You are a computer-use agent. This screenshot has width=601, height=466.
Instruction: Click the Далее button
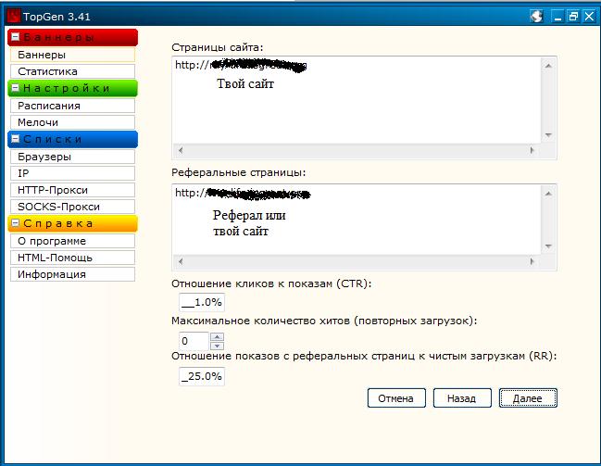528,398
